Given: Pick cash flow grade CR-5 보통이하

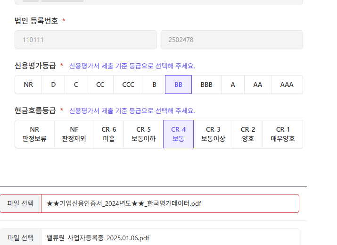Looking at the screenshot, I should 143,134.
